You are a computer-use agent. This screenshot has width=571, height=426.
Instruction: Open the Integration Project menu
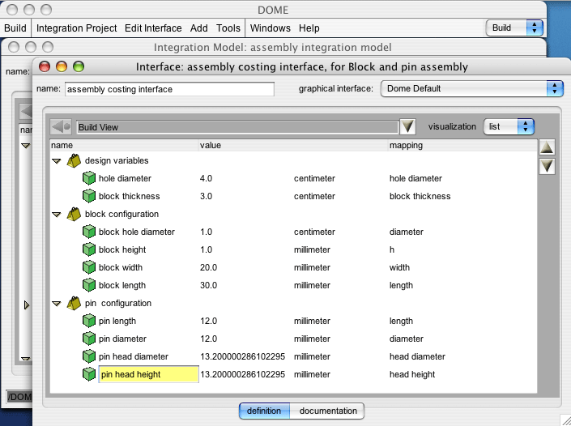[x=76, y=28]
